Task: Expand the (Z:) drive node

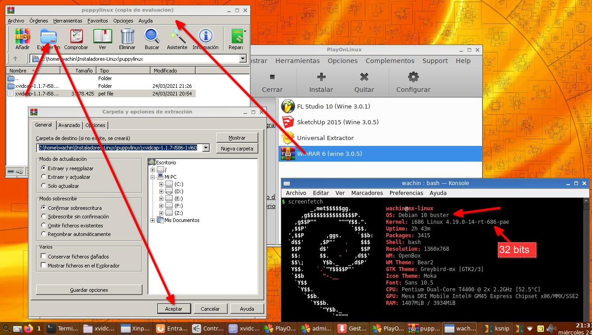Action: [161, 213]
